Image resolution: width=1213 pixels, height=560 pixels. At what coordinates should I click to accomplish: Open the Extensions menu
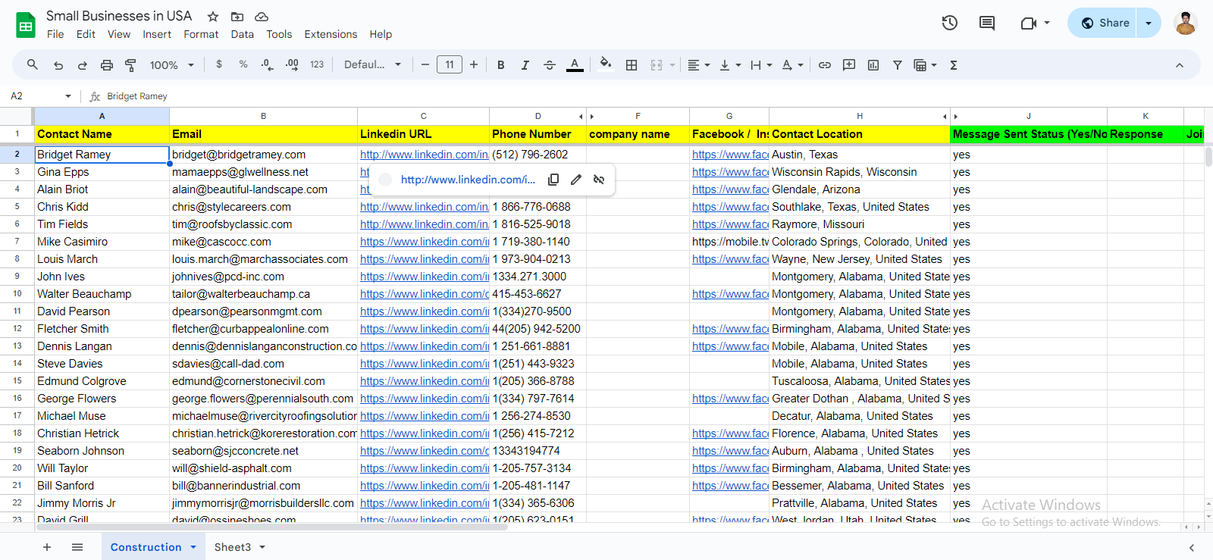click(x=331, y=34)
